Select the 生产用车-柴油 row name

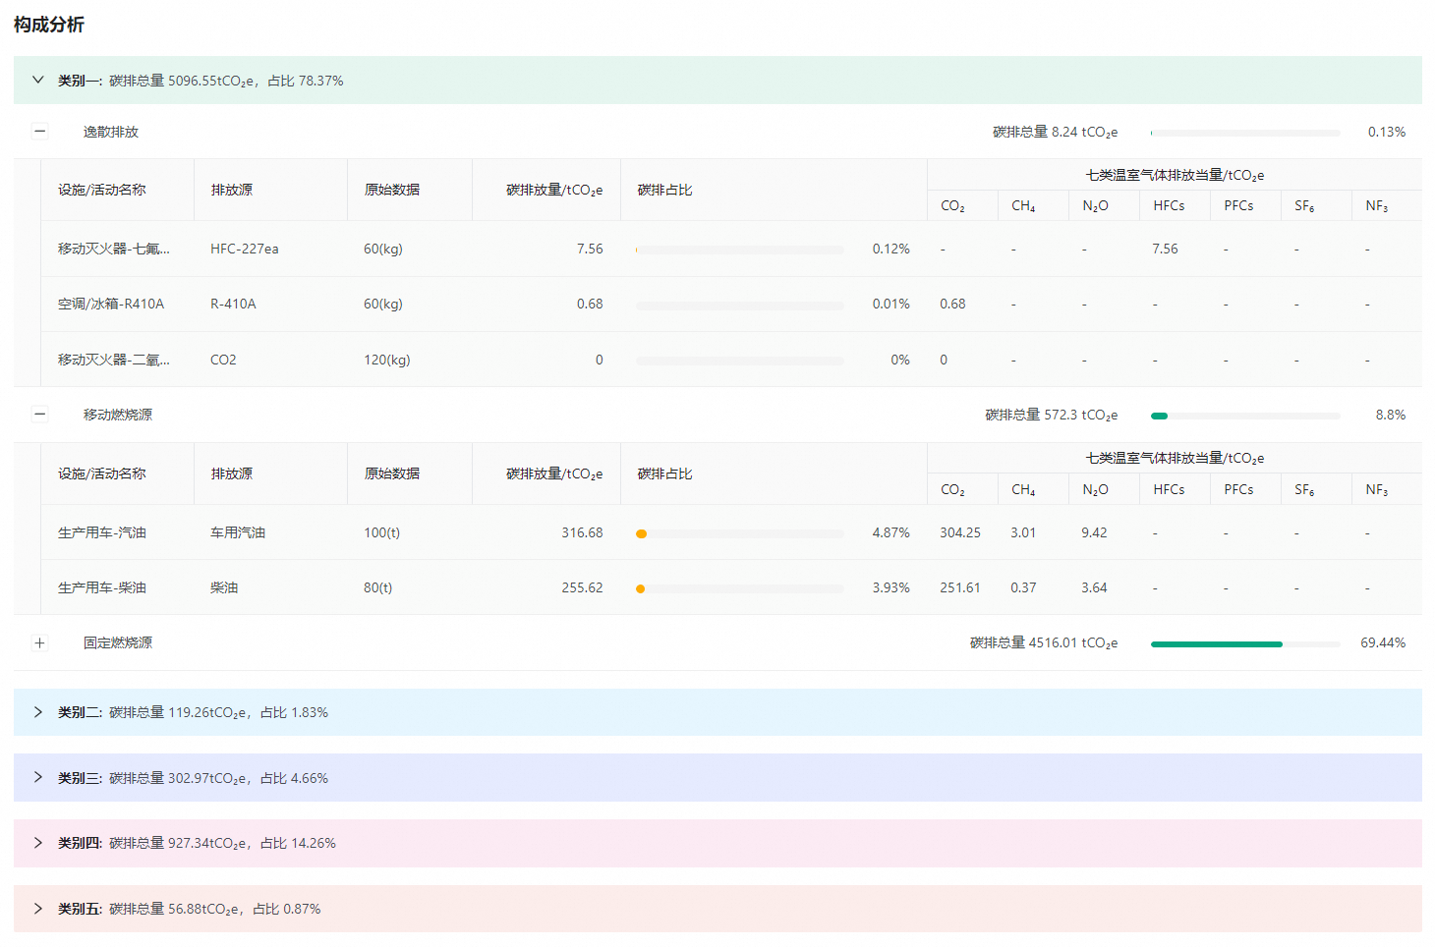(x=102, y=587)
